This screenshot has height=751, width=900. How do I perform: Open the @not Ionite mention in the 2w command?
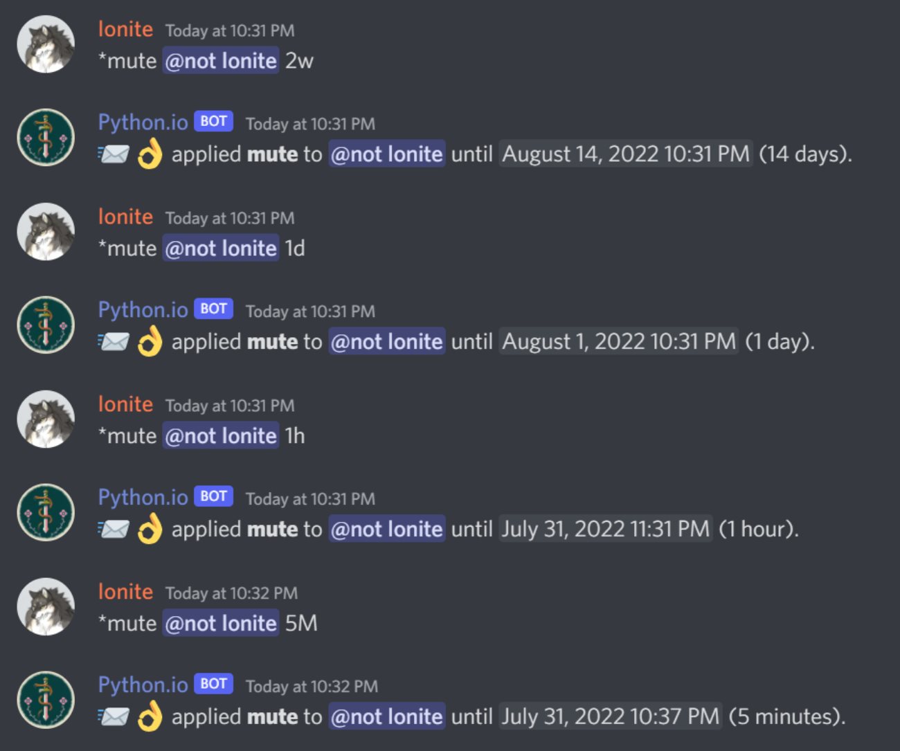pos(219,61)
